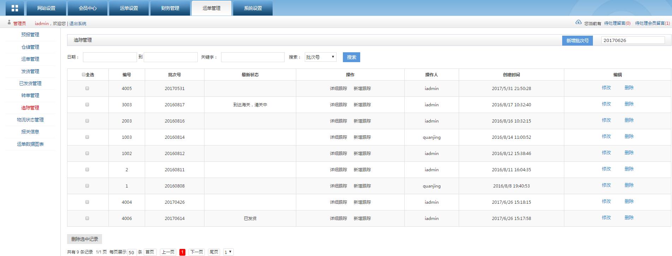672x256 pixels.
Task: Open 详细跟踪 for batch 20160814
Action: 338,137
